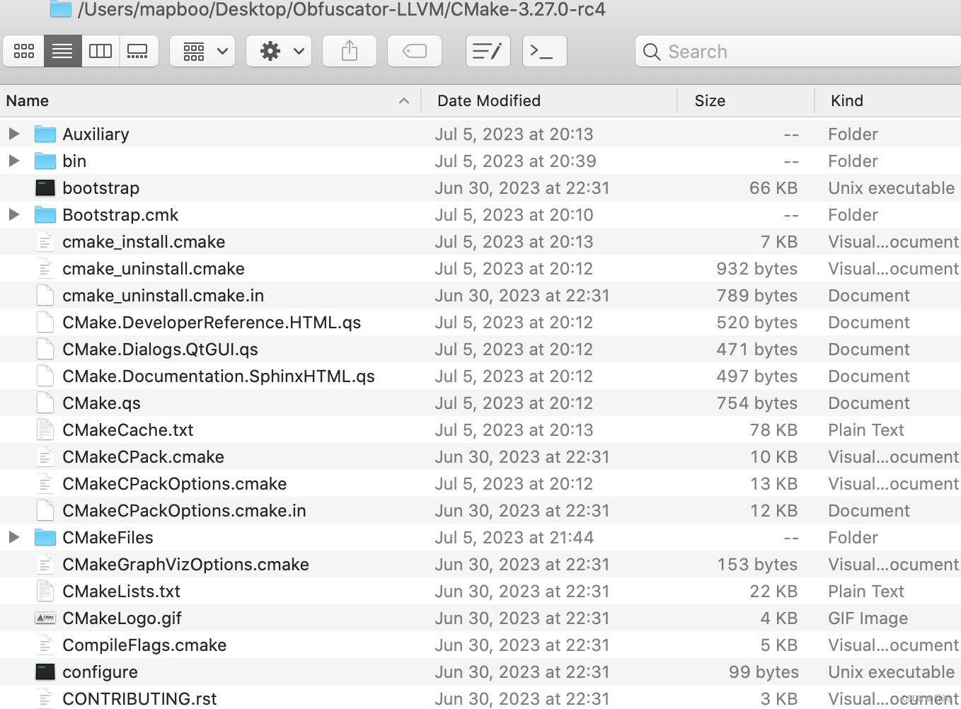
Task: Select the CMakeLogo.gif thumbnail icon
Action: tap(45, 618)
